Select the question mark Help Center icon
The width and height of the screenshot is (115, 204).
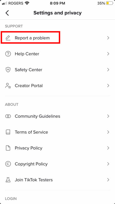tap(8, 54)
